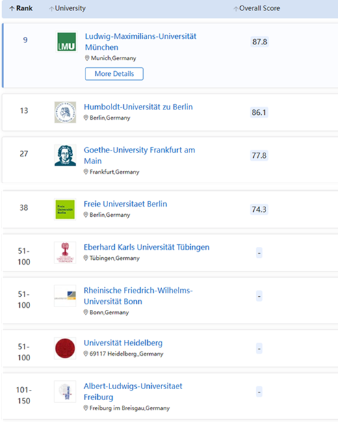This screenshot has width=338, height=422.
Task: Click rank 101-150 for Freiburg
Action: 24,395
